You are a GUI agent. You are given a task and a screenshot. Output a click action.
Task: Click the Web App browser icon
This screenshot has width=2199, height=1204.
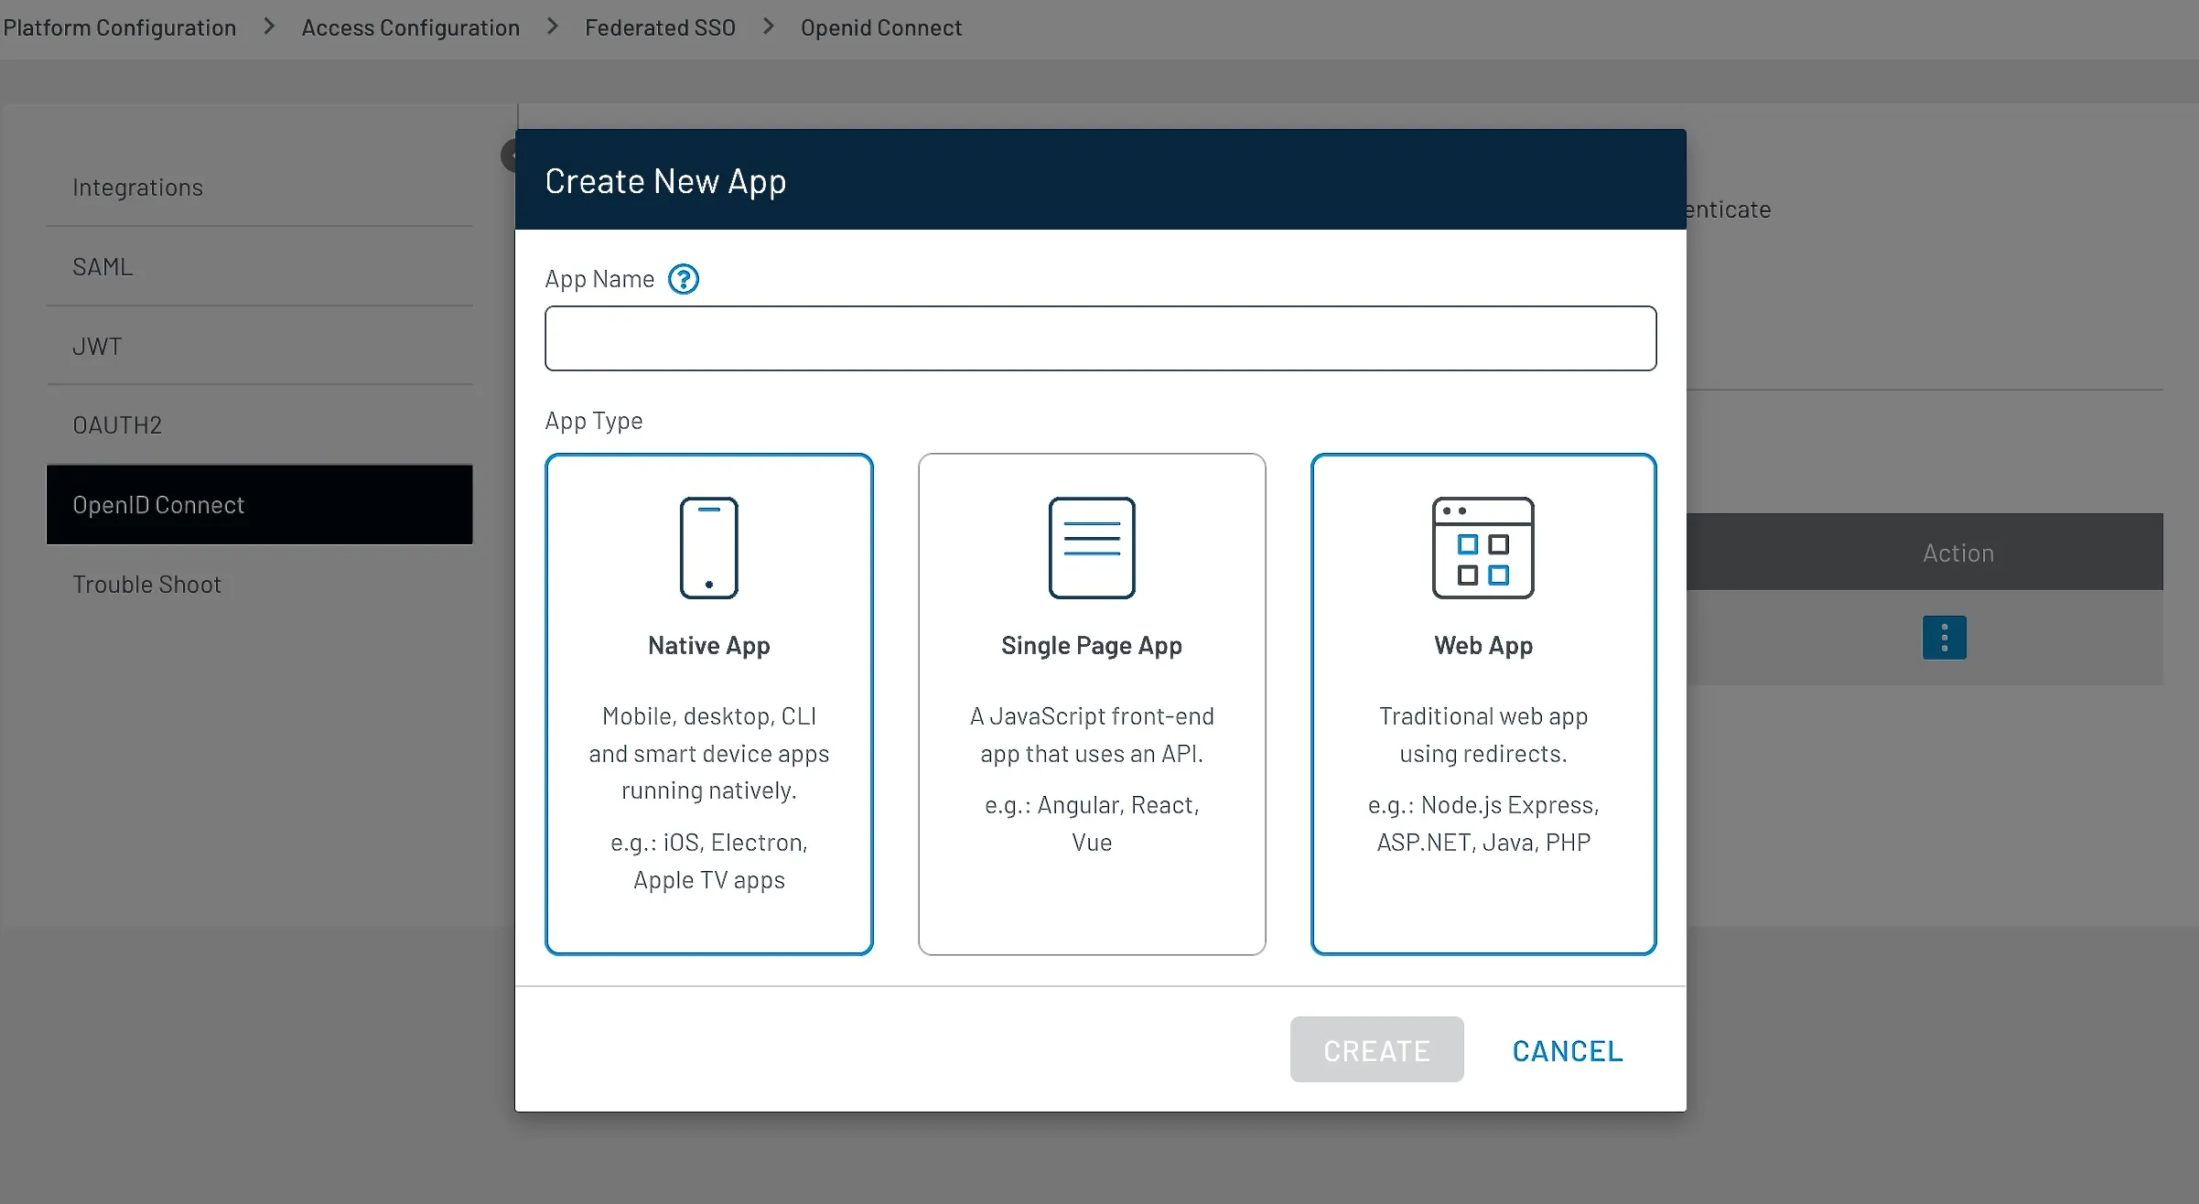click(1482, 547)
